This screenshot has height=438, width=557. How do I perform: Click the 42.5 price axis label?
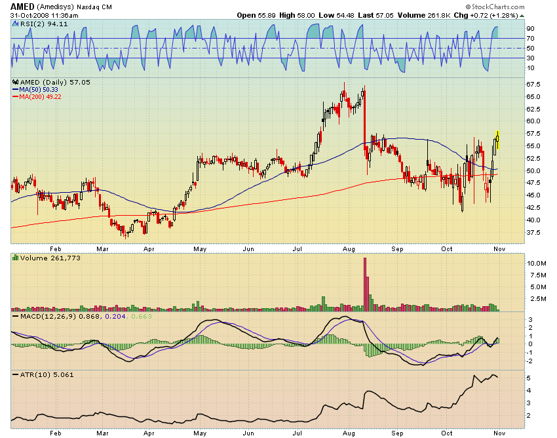[533, 207]
